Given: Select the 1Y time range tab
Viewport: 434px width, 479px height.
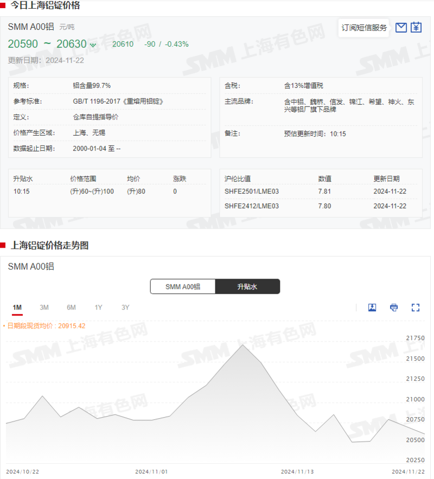Looking at the screenshot, I should [98, 307].
